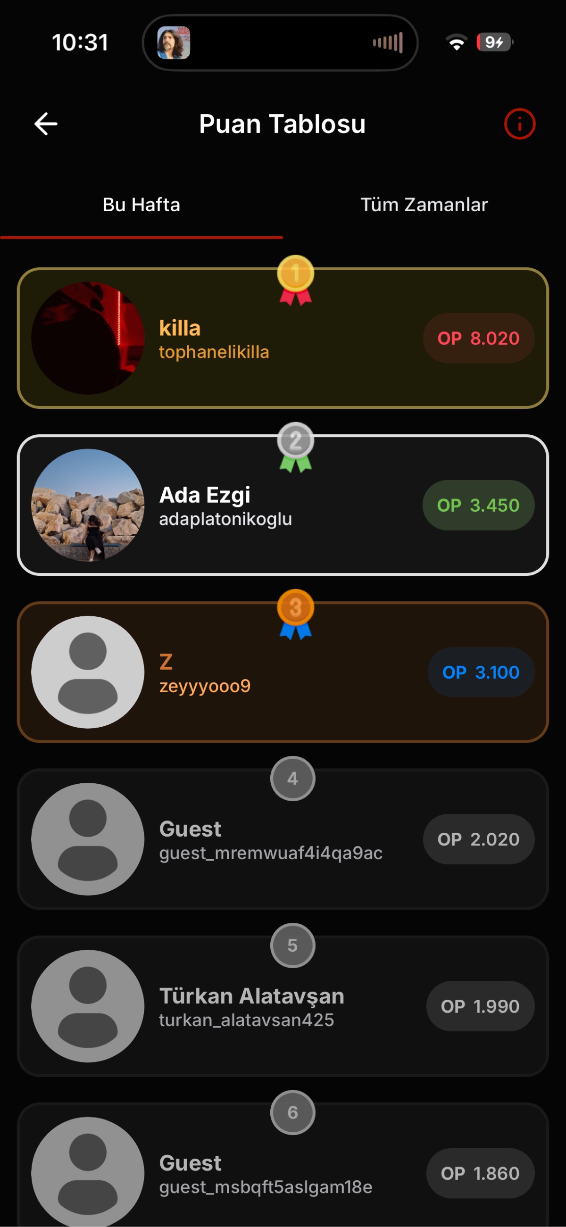Tap zeyyyooo9's default avatar
Screen dimensions: 566x1227
click(x=88, y=672)
